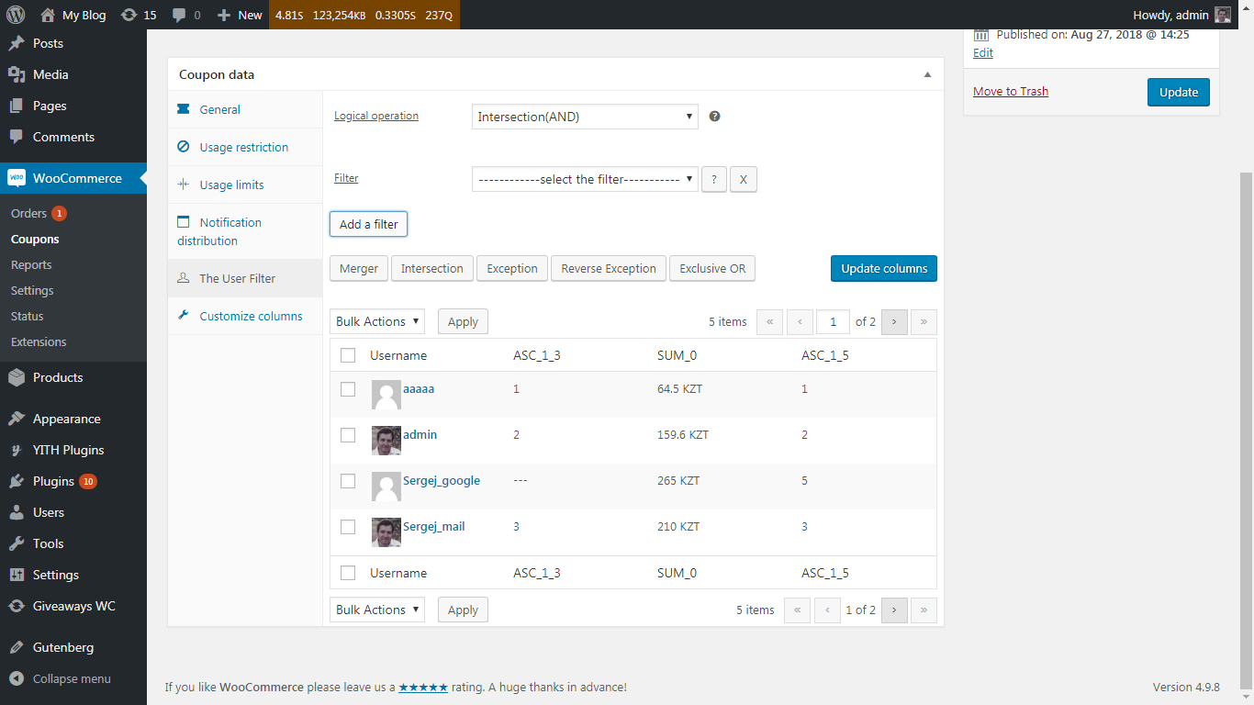Open Logical operation Intersection(AND) dropdown
This screenshot has width=1254, height=705.
585,117
